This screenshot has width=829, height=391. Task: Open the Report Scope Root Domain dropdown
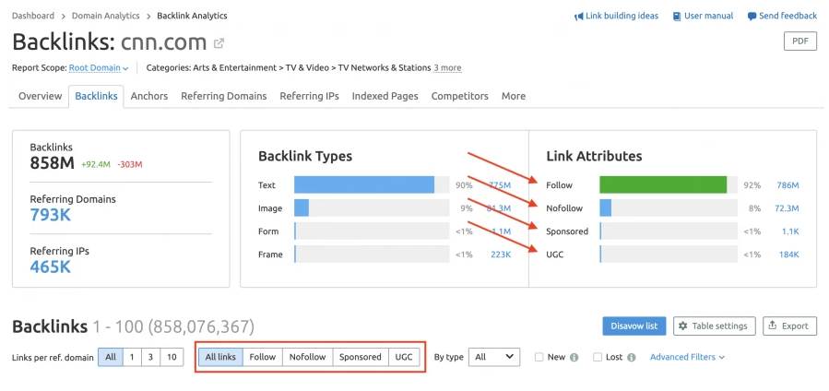(99, 67)
